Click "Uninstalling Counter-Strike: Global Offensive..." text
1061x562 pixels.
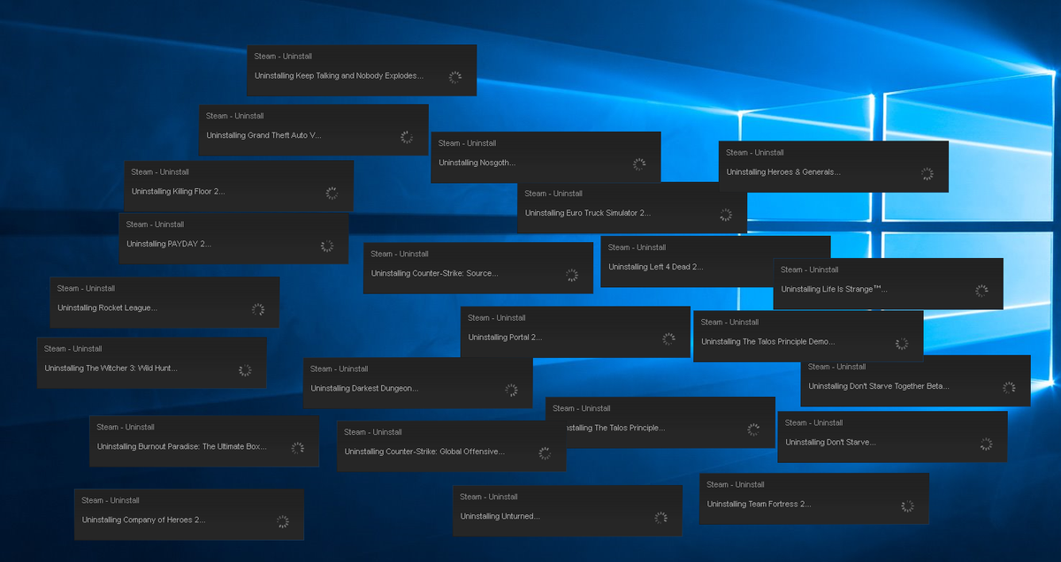pos(425,452)
